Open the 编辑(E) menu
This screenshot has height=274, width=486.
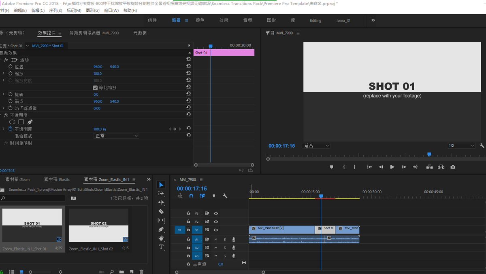(x=20, y=11)
